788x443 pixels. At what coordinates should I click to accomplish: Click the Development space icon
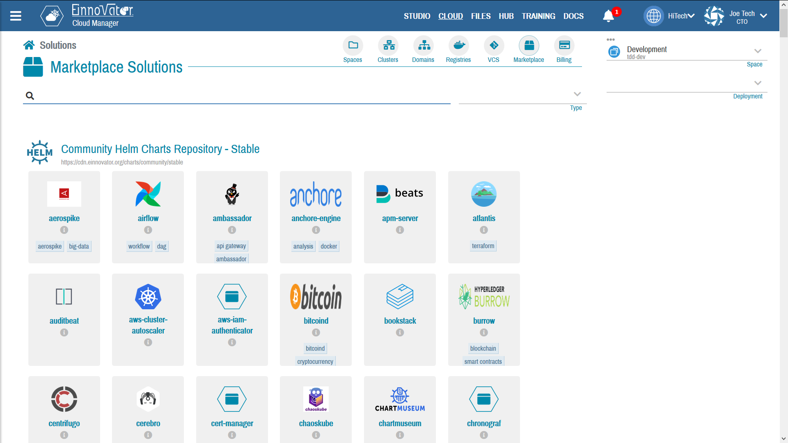click(x=614, y=52)
